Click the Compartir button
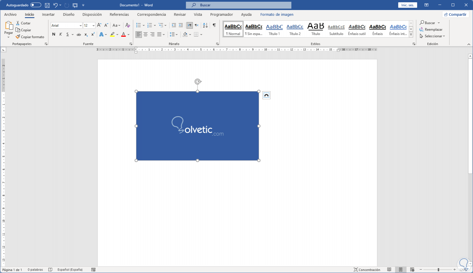Image resolution: width=473 pixels, height=273 pixels. pyautogui.click(x=455, y=14)
